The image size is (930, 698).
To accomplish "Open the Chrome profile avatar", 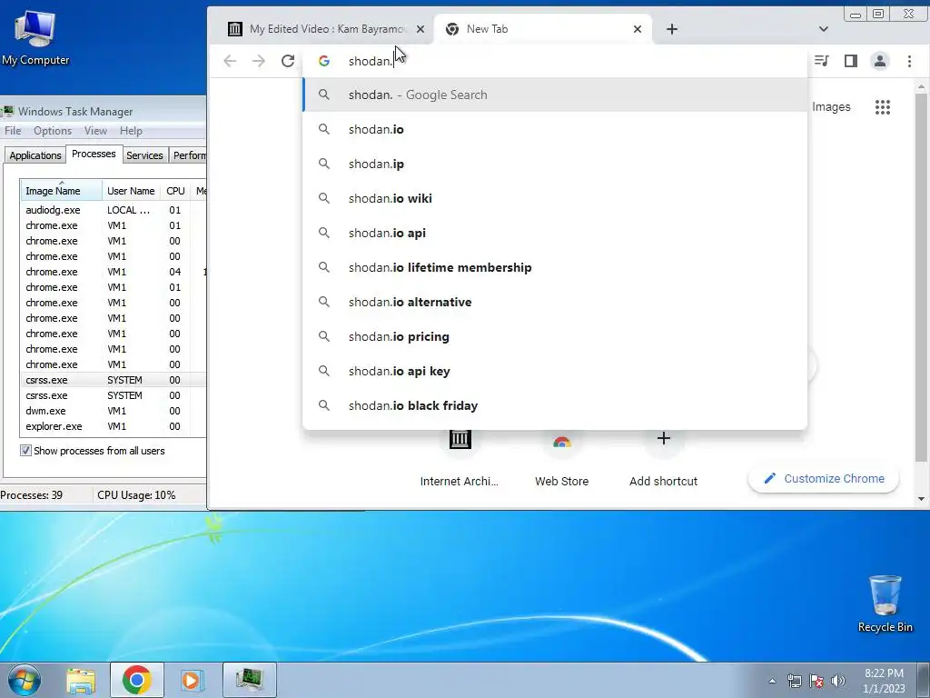I will point(879,61).
